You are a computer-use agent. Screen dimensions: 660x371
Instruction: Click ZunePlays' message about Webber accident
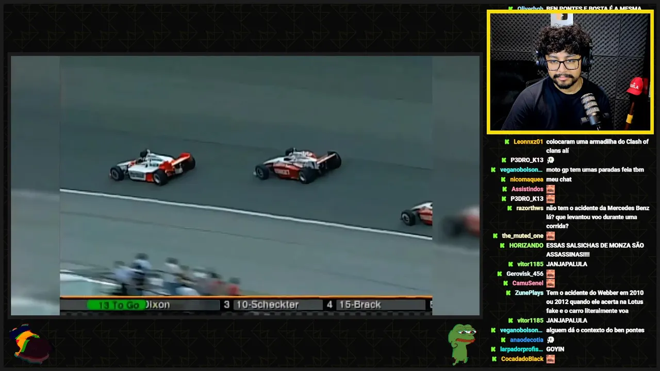(595, 302)
